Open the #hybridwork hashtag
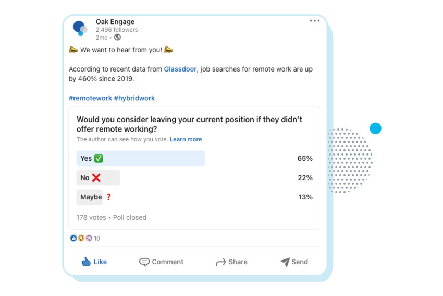 (134, 98)
